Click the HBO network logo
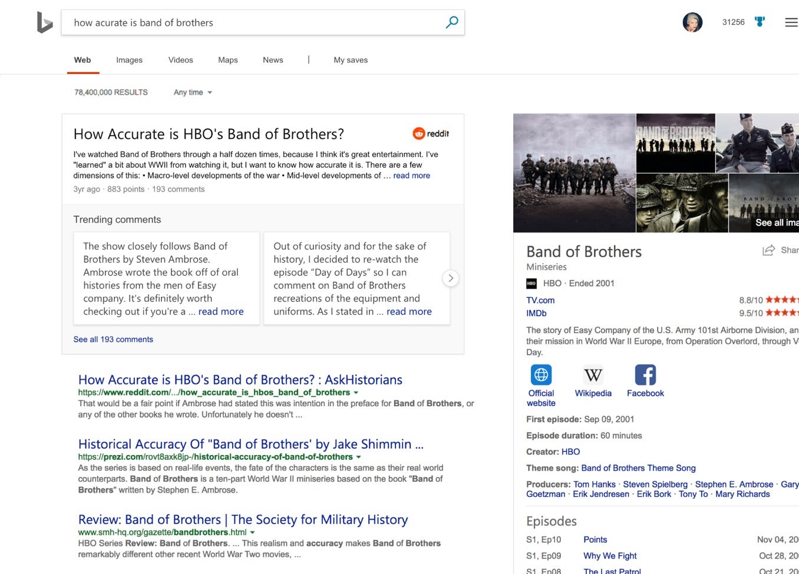 coord(531,284)
